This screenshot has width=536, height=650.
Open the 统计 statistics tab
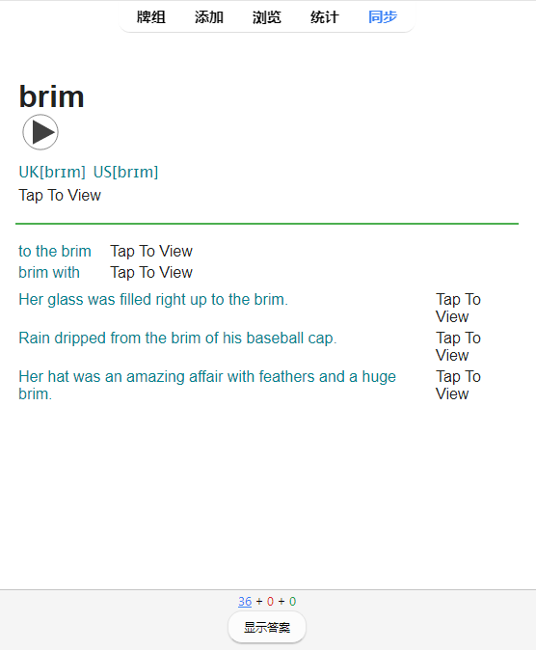coord(325,17)
